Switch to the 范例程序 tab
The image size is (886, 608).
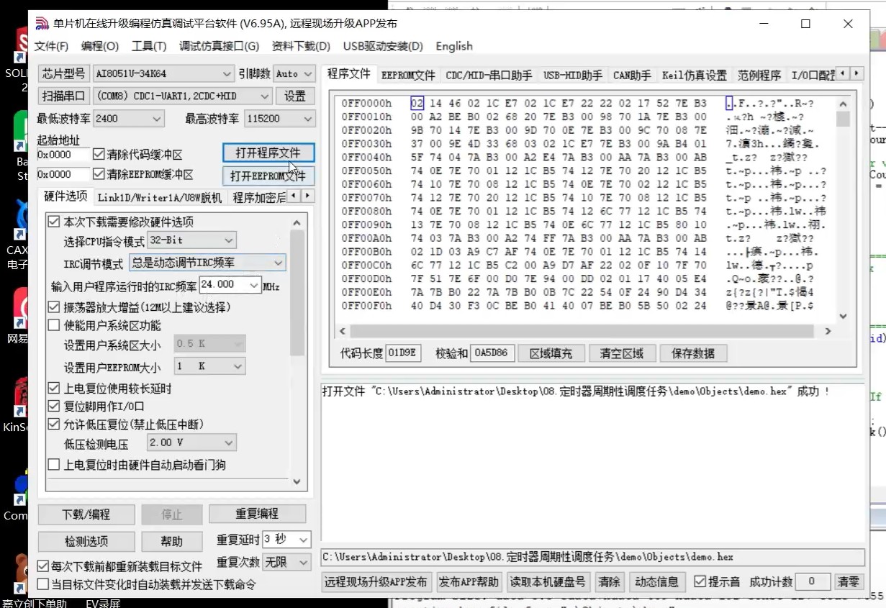click(x=759, y=75)
